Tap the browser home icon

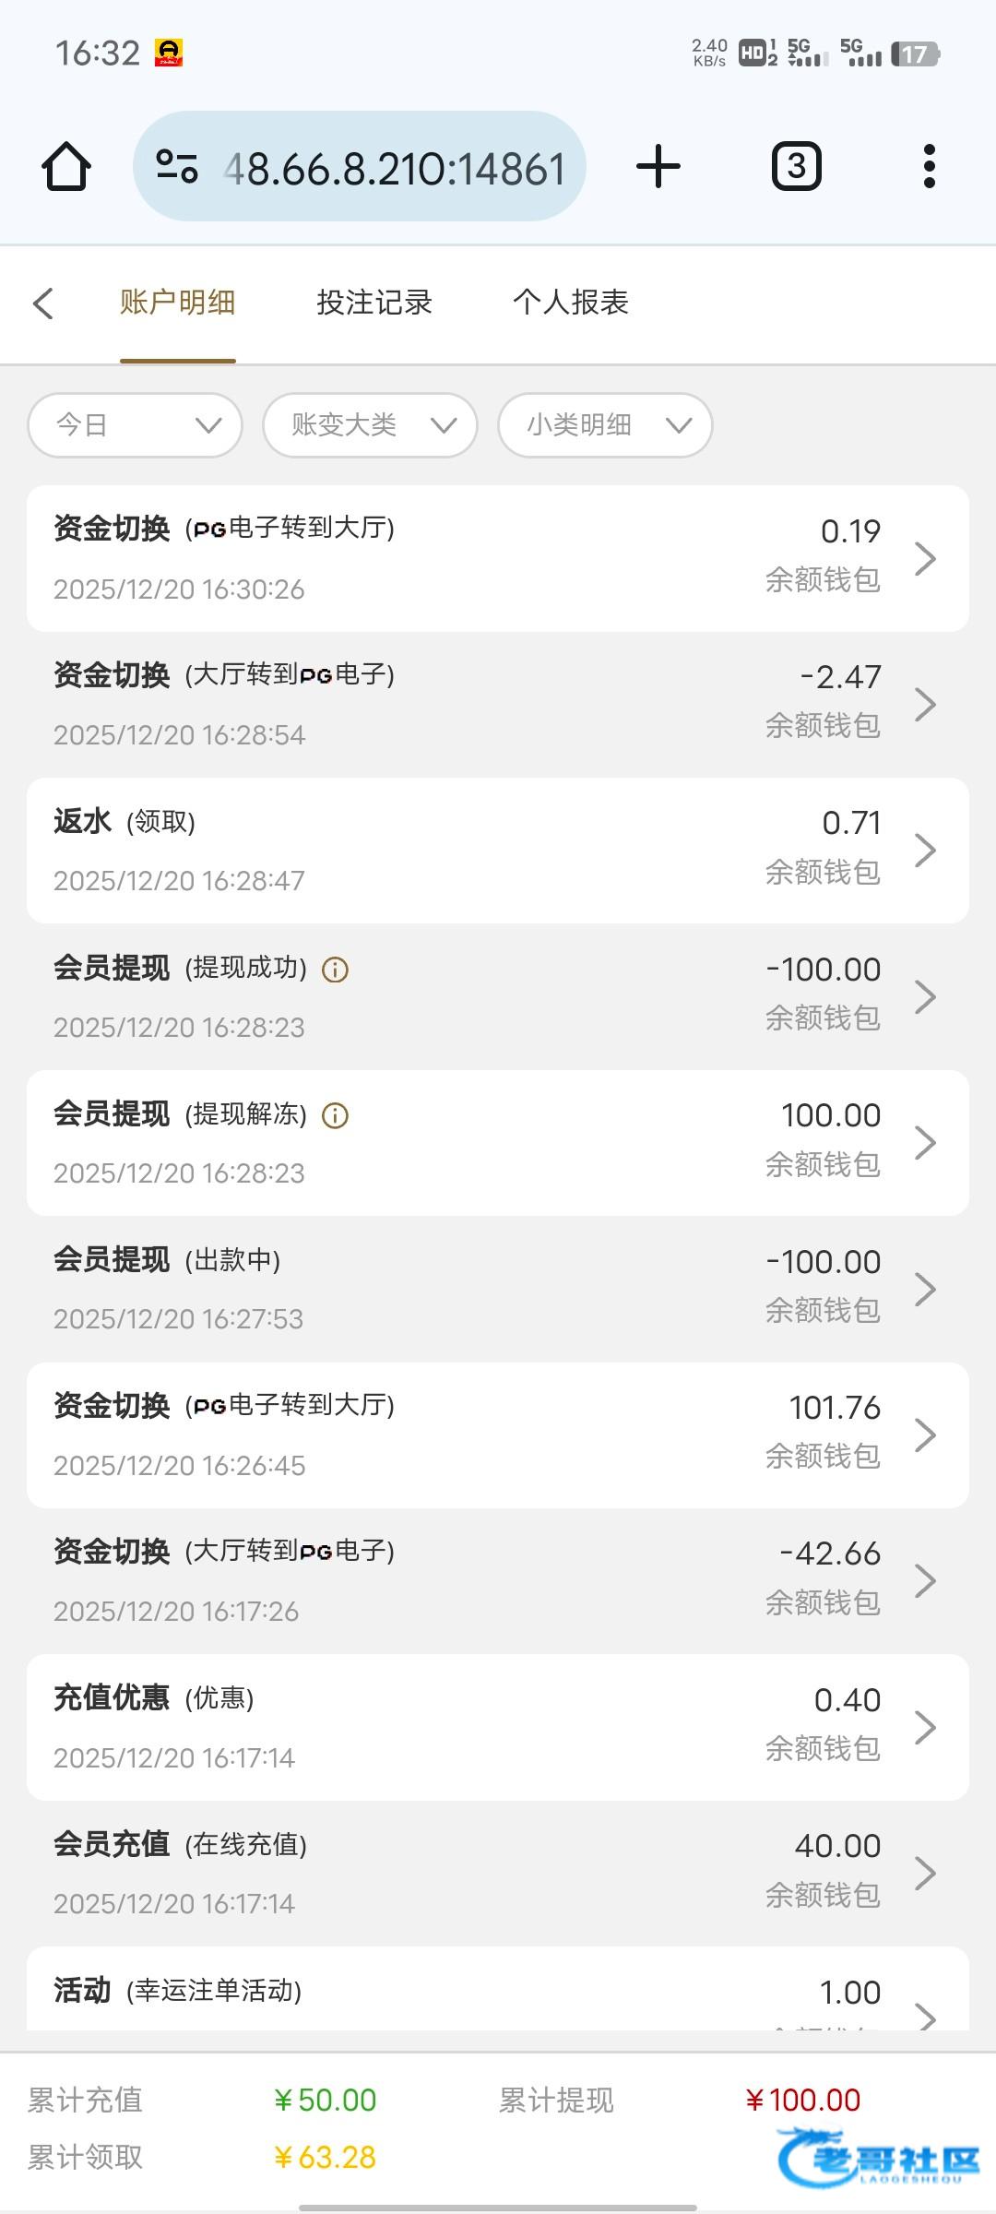[x=66, y=167]
